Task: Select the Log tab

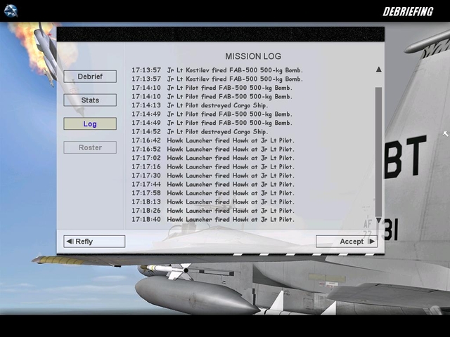Action: tap(90, 124)
